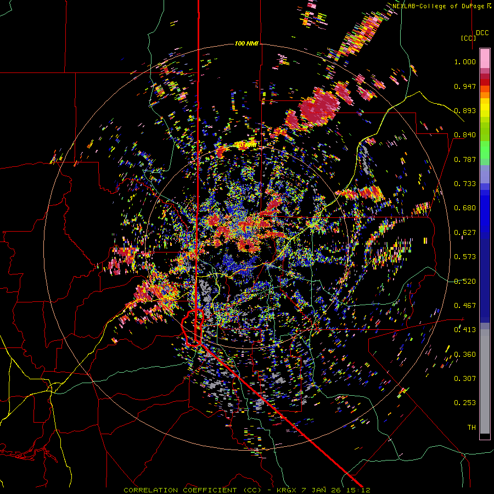Click the 0.520 scale value
Screen dimensions: 494x494
(x=465, y=282)
